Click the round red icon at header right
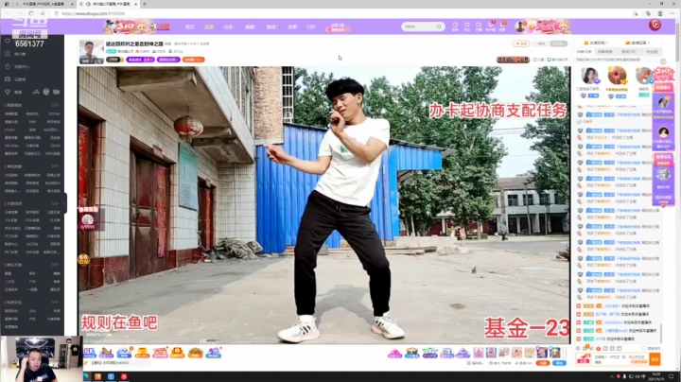The height and width of the screenshot is (382, 681). [x=655, y=25]
